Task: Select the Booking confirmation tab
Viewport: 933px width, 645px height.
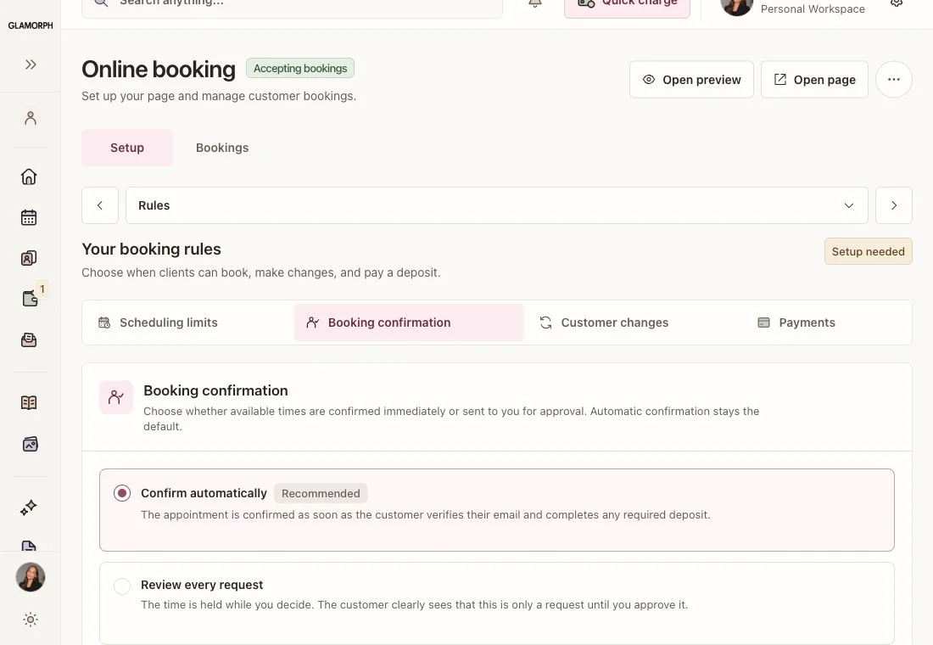Action: click(x=409, y=322)
